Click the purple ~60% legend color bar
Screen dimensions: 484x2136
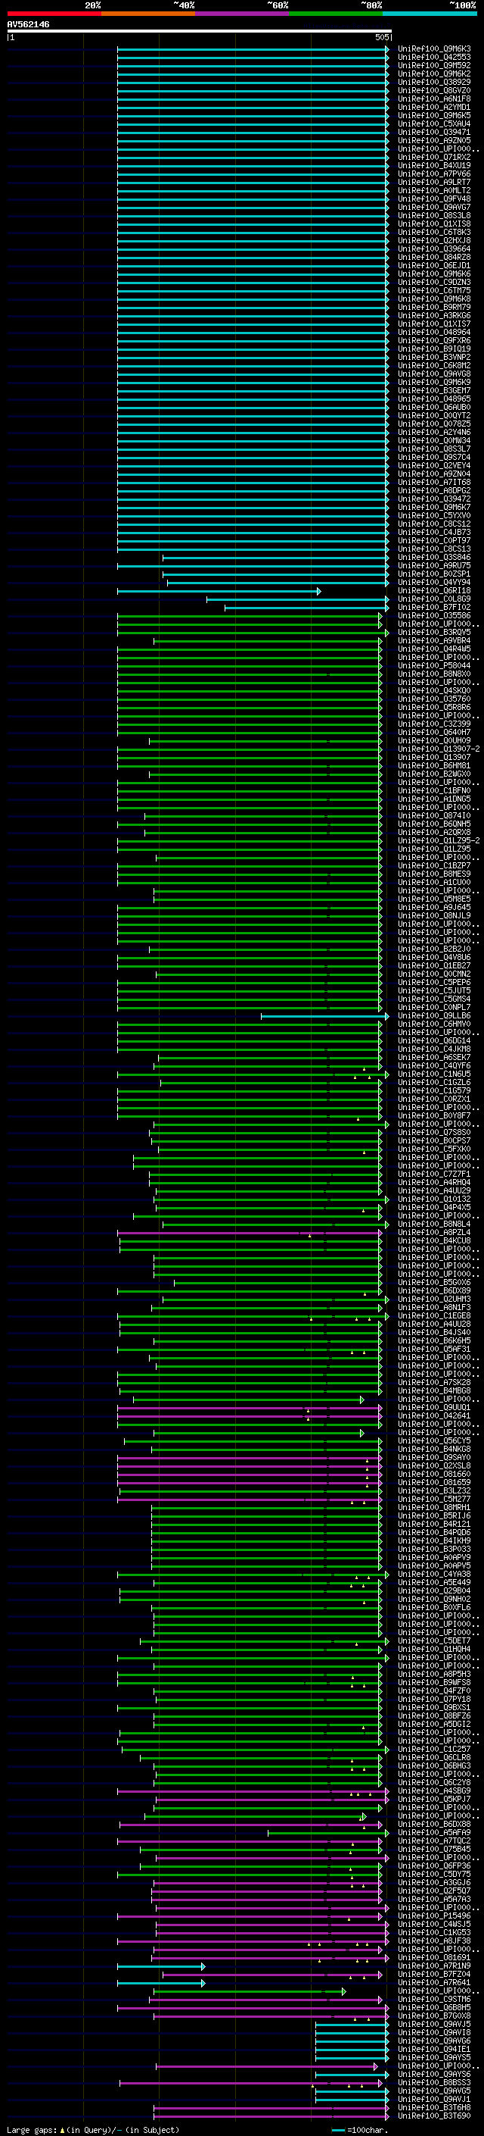click(241, 14)
